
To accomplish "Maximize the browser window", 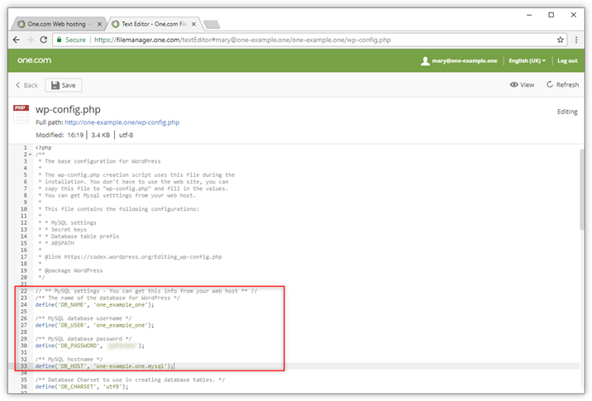I will pyautogui.click(x=551, y=15).
